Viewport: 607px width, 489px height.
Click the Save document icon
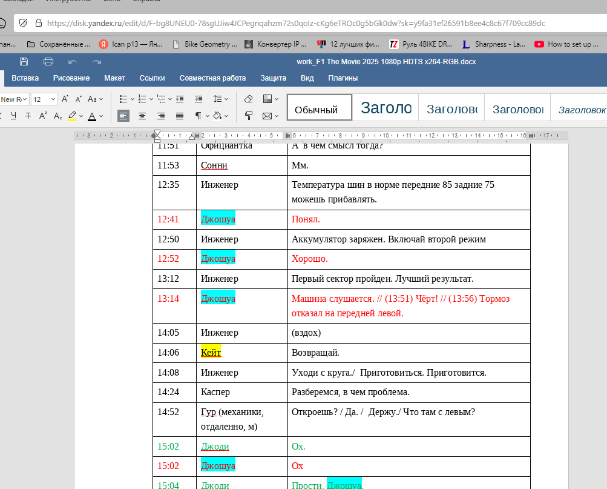tap(24, 62)
